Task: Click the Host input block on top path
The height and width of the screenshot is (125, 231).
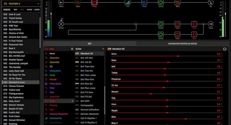Action: tap(61, 3)
